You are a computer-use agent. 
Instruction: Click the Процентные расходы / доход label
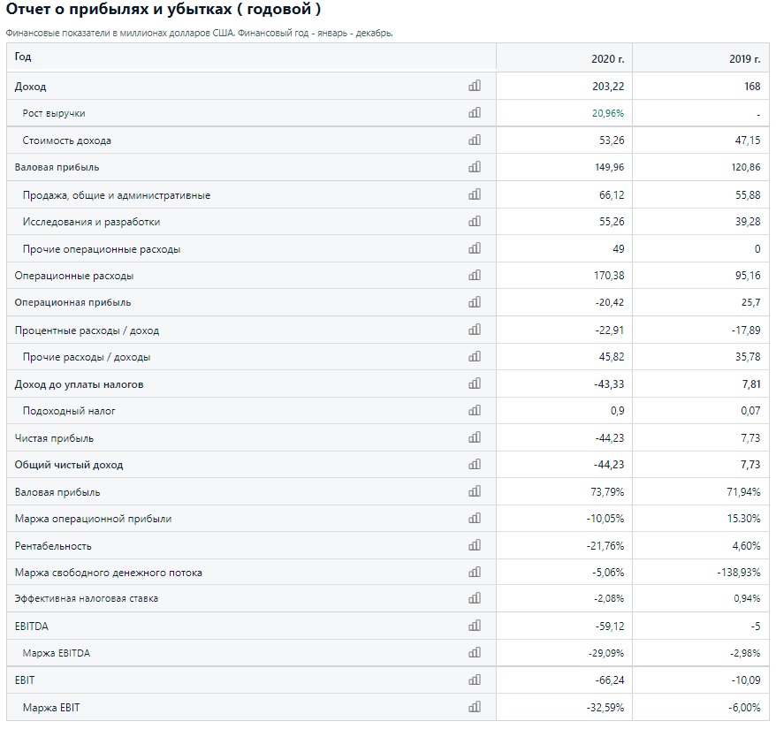click(87, 330)
